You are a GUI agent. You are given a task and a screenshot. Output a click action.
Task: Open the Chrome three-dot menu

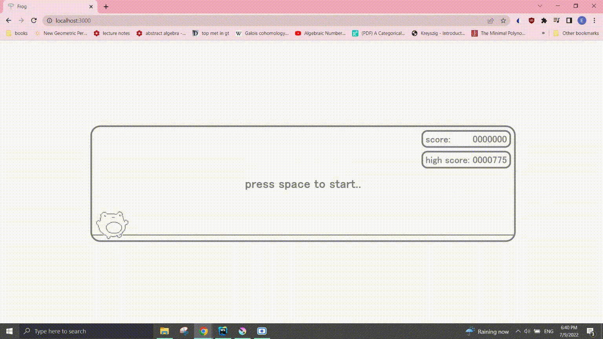coord(594,20)
